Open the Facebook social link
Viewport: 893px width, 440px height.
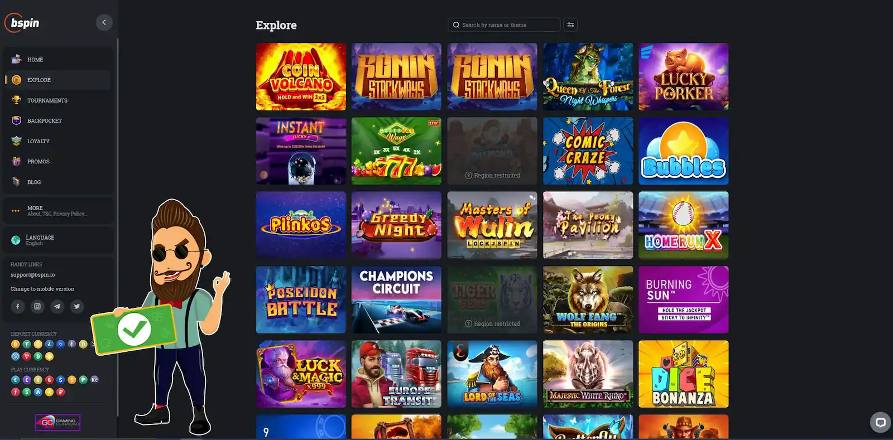pyautogui.click(x=17, y=306)
